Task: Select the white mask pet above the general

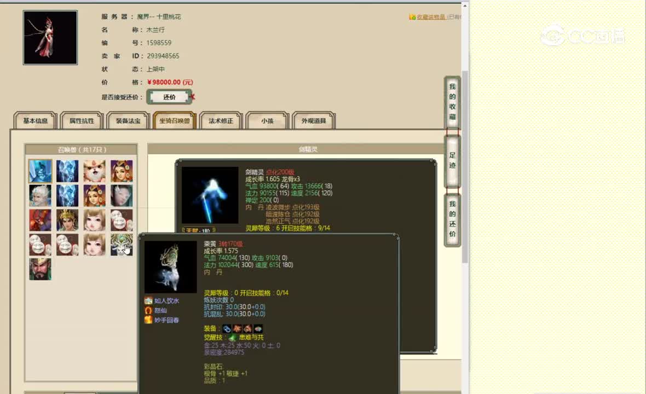Action: [x=41, y=245]
